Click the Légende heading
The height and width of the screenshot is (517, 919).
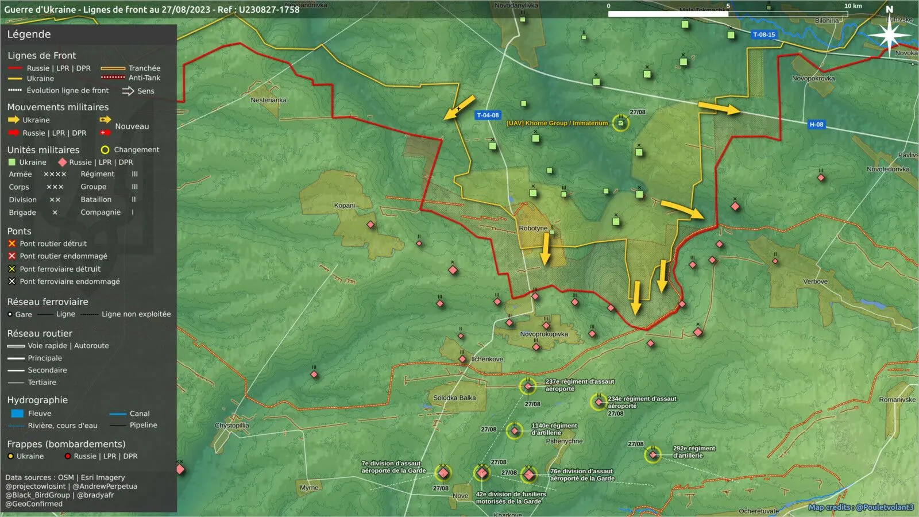[29, 34]
